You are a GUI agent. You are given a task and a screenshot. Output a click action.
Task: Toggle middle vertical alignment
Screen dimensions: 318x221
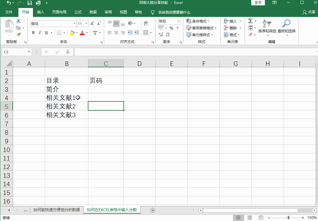(116, 23)
